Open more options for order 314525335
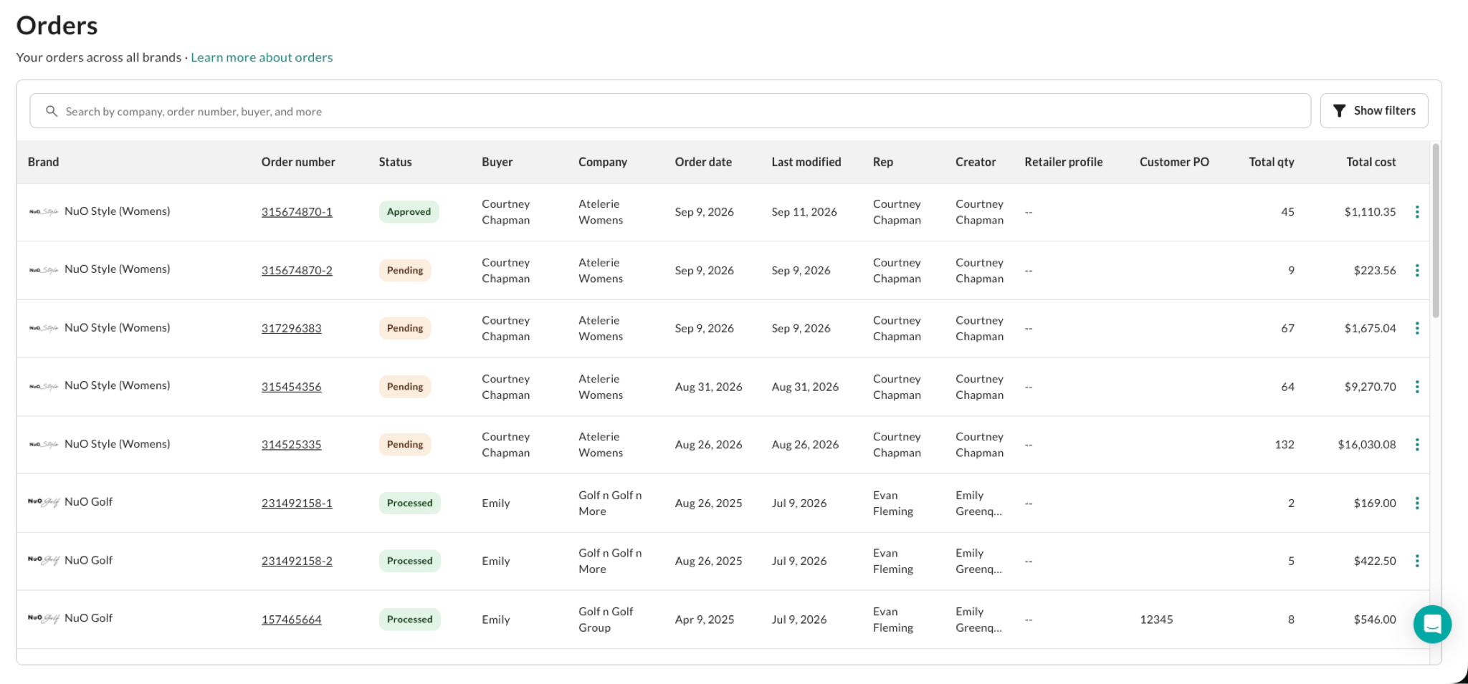Image resolution: width=1468 pixels, height=684 pixels. 1417,445
